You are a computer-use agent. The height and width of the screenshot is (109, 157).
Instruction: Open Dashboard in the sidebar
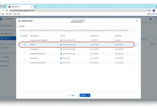click(8, 26)
